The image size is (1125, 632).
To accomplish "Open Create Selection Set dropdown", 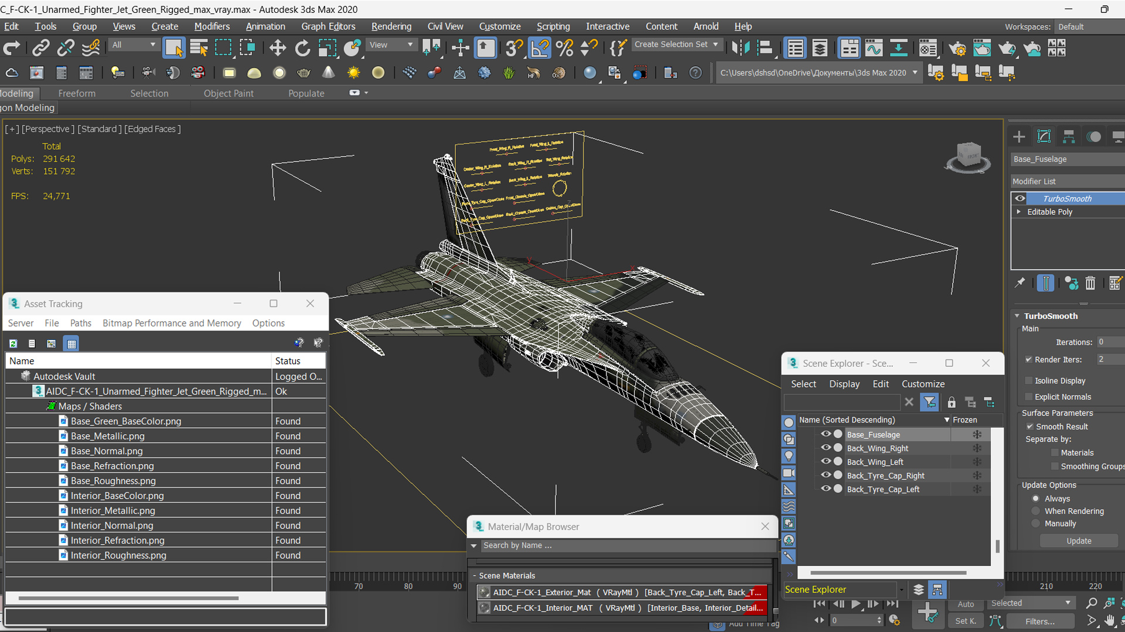I will (x=676, y=44).
